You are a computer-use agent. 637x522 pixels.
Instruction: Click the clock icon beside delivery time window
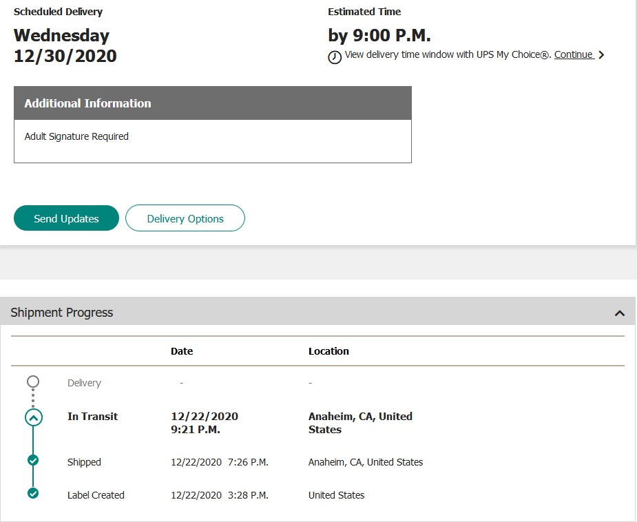tap(335, 57)
